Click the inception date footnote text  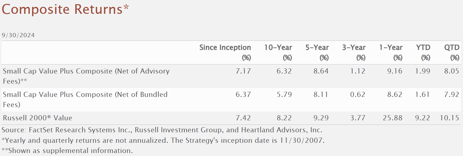[x=163, y=140]
